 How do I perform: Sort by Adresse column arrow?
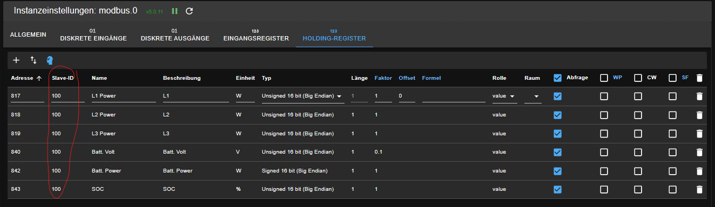coord(39,78)
